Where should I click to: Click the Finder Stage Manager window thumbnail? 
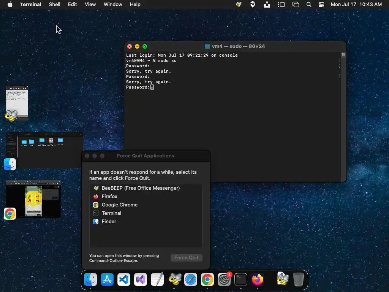click(45, 150)
